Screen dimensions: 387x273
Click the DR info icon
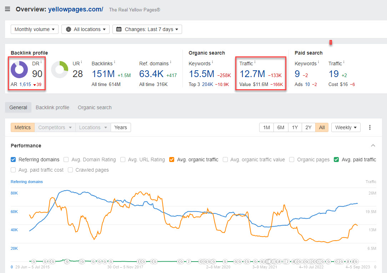[41, 62]
